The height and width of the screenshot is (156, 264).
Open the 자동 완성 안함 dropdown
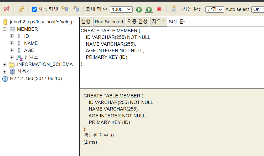(x=215, y=9)
